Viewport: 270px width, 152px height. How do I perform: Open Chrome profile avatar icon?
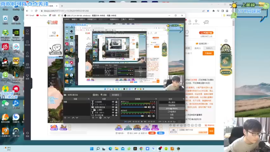point(227,11)
